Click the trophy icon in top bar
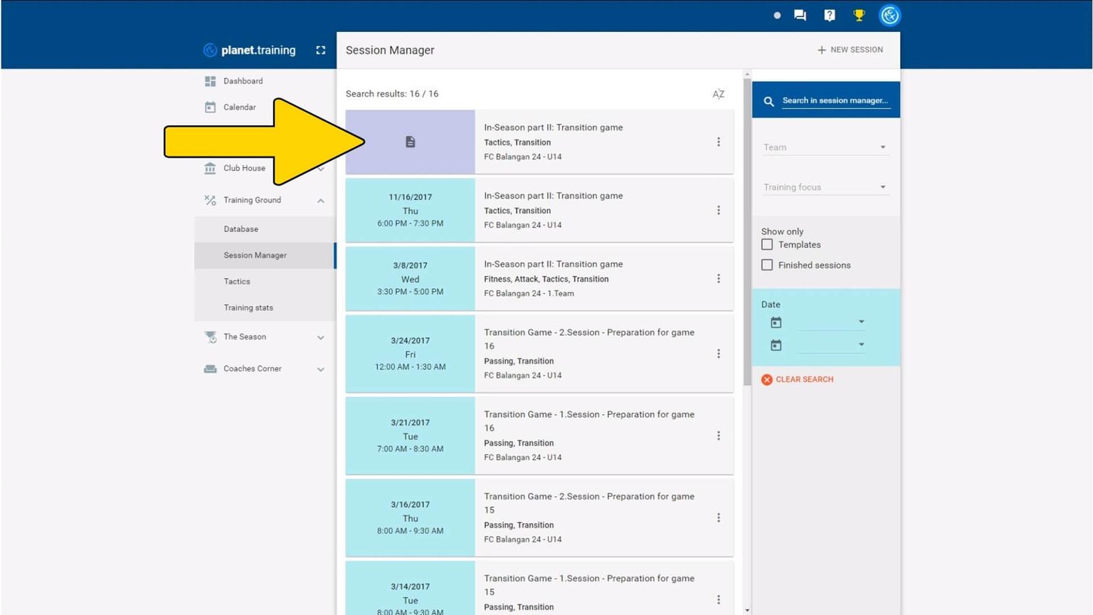Image resolution: width=1093 pixels, height=615 pixels. (x=859, y=15)
